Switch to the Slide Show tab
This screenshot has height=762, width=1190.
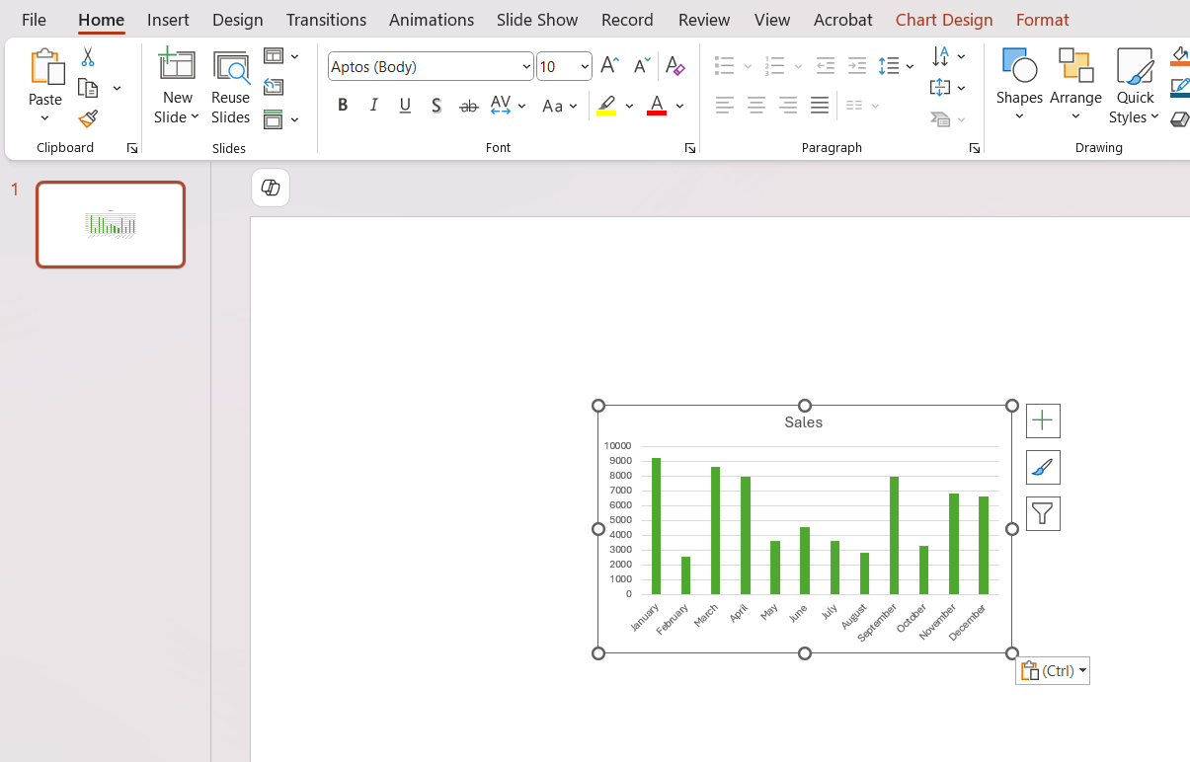[x=537, y=19]
